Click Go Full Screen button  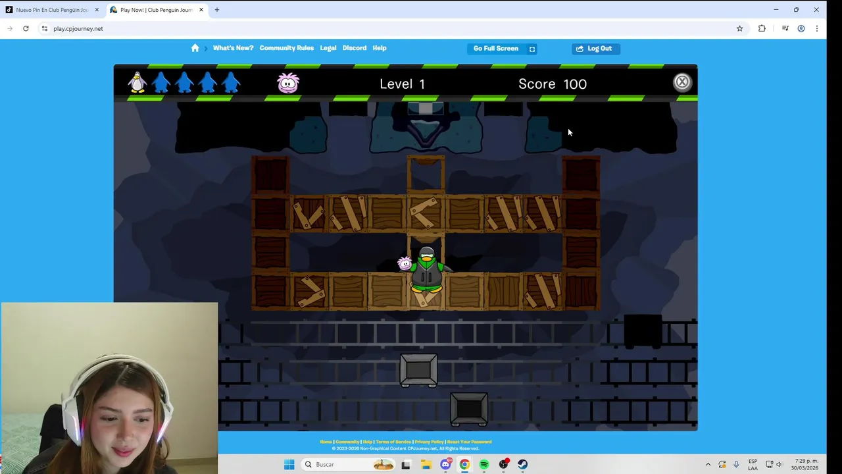(503, 49)
